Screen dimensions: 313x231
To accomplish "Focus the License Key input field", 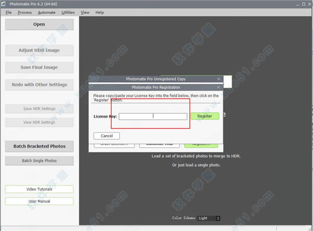I will pyautogui.click(x=153, y=117).
